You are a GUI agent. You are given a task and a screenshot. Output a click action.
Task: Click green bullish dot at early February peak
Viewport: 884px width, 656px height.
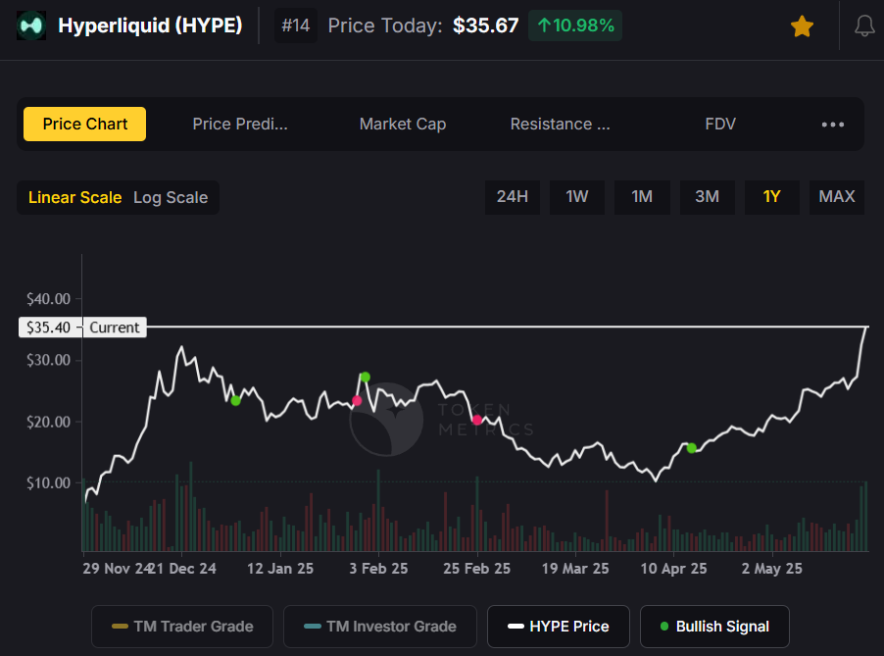[x=366, y=377]
